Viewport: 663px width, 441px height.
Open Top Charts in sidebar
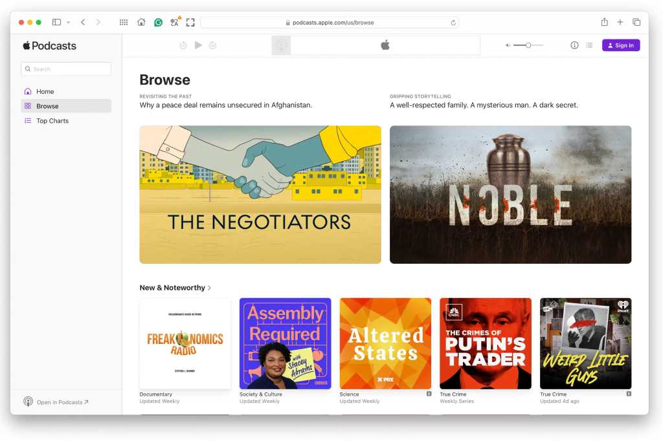[x=66, y=121]
